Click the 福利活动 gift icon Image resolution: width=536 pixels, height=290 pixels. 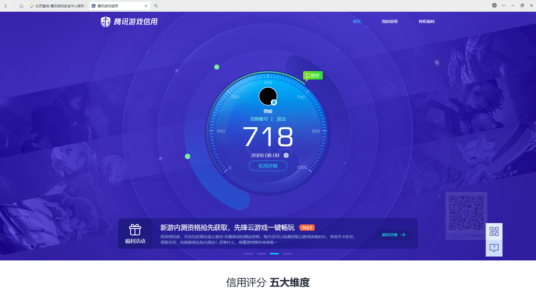coord(135,230)
